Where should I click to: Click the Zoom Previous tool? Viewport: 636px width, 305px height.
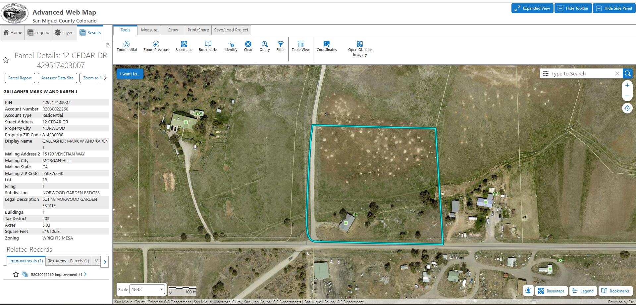pos(156,46)
